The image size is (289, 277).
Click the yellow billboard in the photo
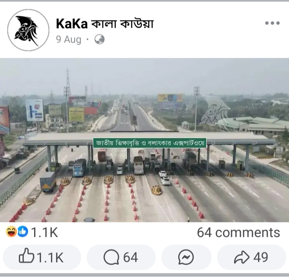click(x=76, y=114)
